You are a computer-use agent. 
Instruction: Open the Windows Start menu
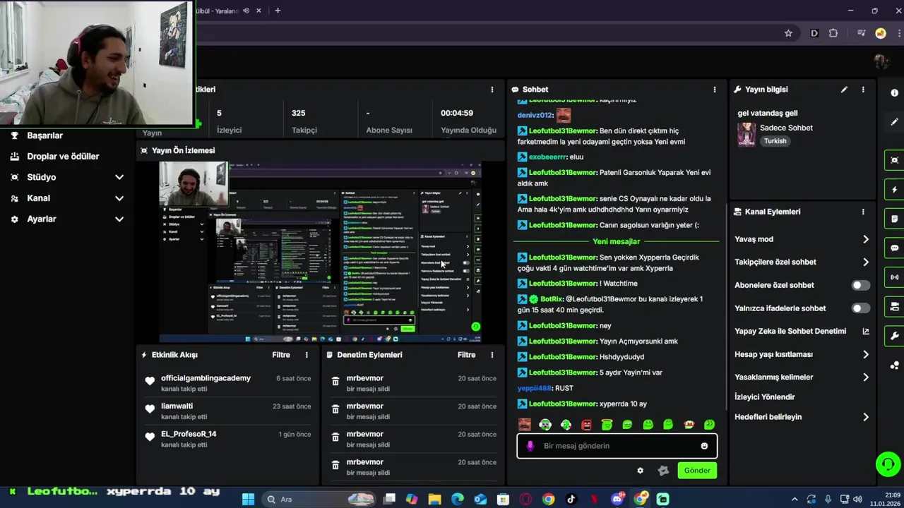(x=248, y=500)
